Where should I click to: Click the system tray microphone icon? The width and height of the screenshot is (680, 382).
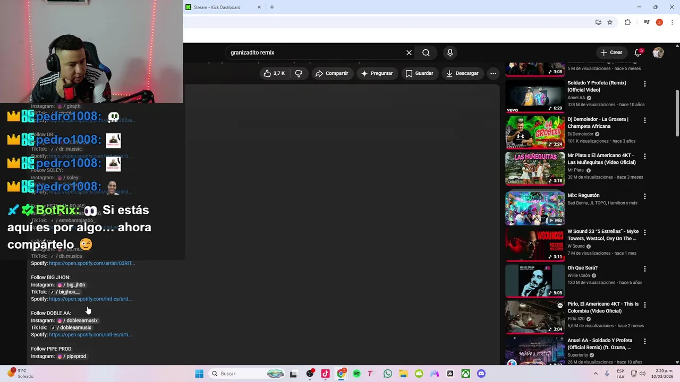point(607,374)
